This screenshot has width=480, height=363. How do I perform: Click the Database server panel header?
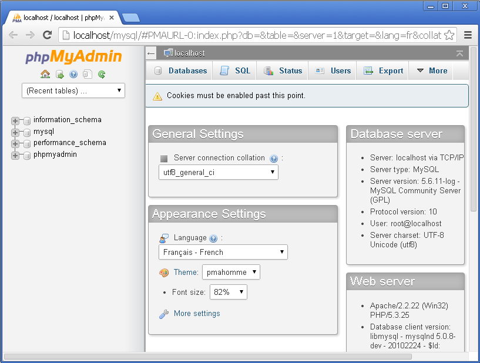tap(405, 134)
